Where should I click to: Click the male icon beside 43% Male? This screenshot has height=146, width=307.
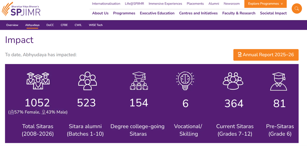(x=43, y=112)
